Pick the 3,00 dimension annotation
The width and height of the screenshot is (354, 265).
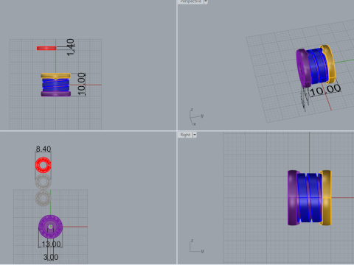click(51, 257)
